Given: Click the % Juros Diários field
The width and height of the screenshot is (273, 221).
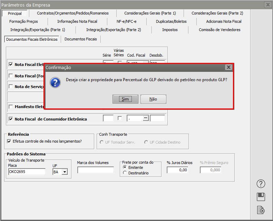Looking at the screenshot, I should tap(177, 170).
